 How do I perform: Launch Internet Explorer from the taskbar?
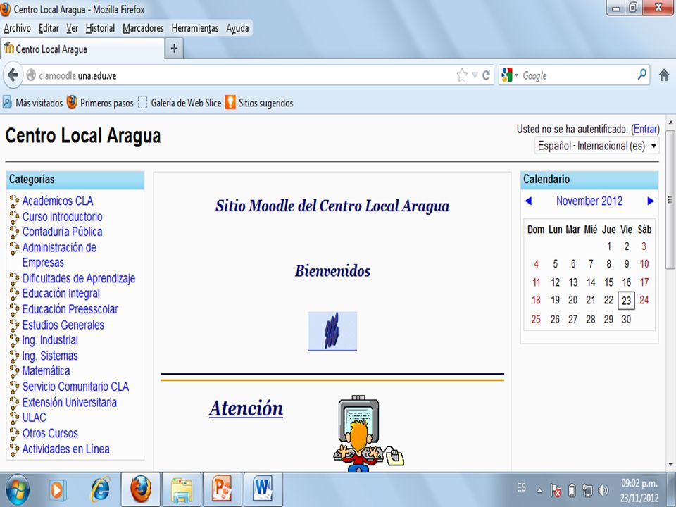click(100, 489)
